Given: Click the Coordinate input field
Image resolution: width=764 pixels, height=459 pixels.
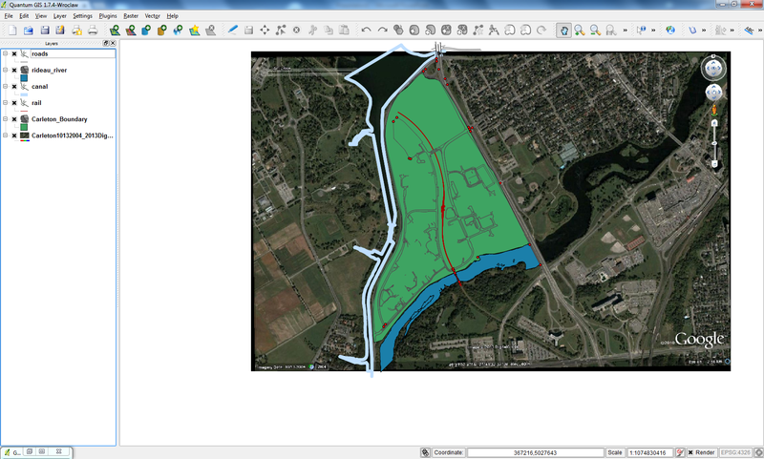Looking at the screenshot, I should pyautogui.click(x=535, y=452).
